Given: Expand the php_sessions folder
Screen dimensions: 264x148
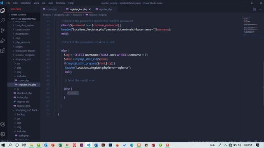Looking at the screenshot, I should click(x=23, y=42).
